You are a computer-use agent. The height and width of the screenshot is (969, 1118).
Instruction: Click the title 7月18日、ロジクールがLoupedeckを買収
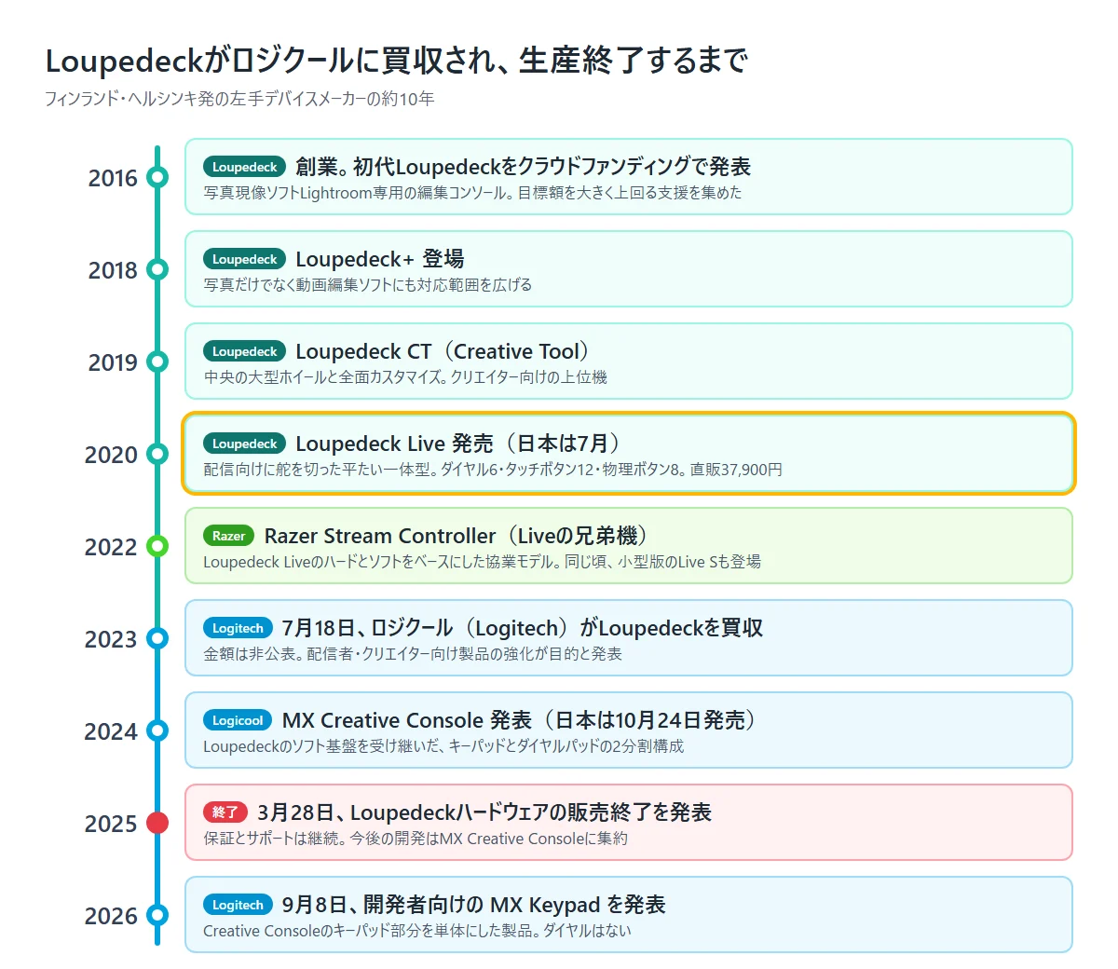point(522,628)
